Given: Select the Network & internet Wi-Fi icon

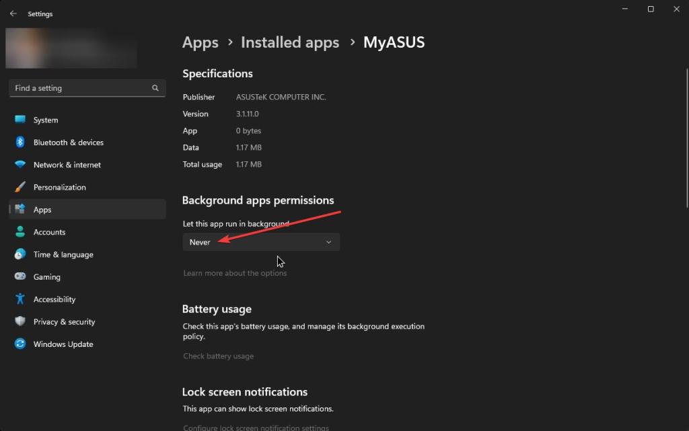Looking at the screenshot, I should pyautogui.click(x=20, y=165).
